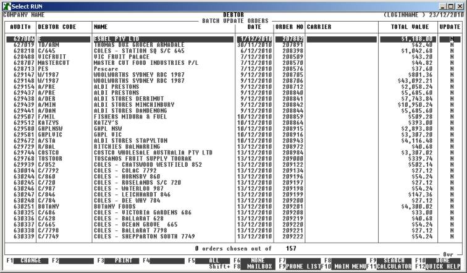Select GHPL VIC order row

[x=233, y=135]
